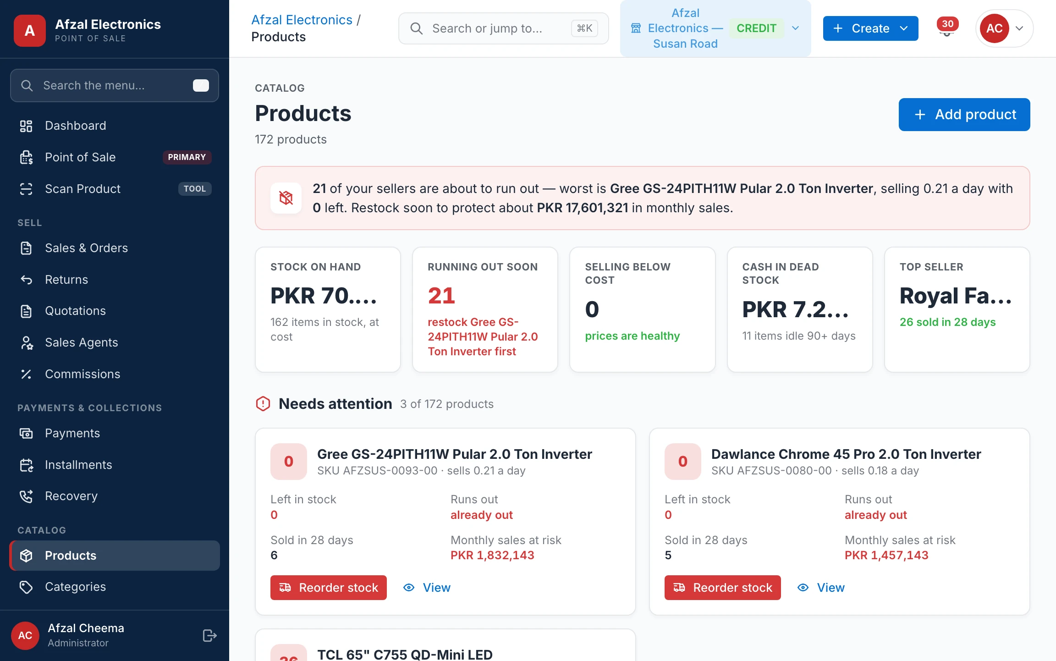
Task: Click the Afzal Electronics red logo icon
Action: click(x=30, y=30)
